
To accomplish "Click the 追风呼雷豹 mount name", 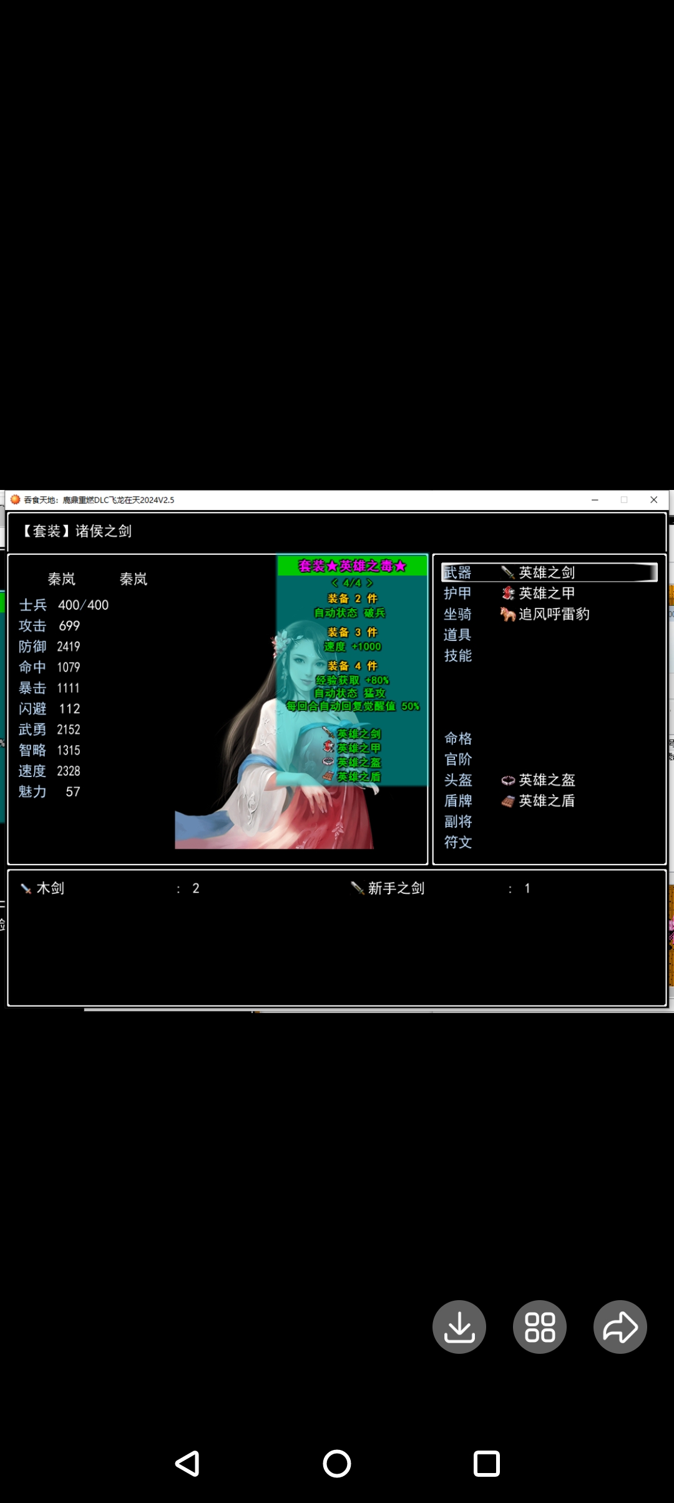I will [x=554, y=614].
